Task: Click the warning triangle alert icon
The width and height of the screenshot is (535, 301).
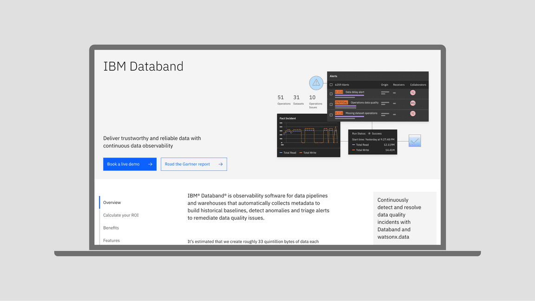Action: tap(316, 83)
